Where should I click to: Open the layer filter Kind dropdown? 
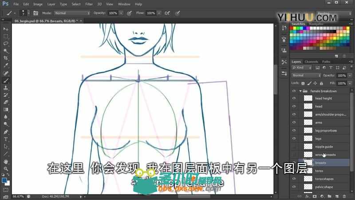point(302,68)
